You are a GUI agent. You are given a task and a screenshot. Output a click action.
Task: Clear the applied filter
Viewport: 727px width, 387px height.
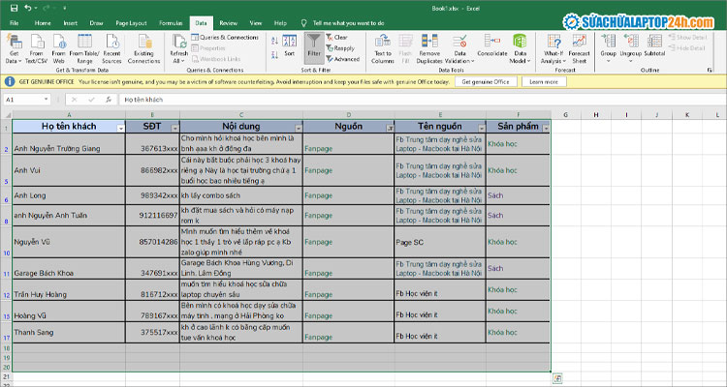[x=340, y=37]
